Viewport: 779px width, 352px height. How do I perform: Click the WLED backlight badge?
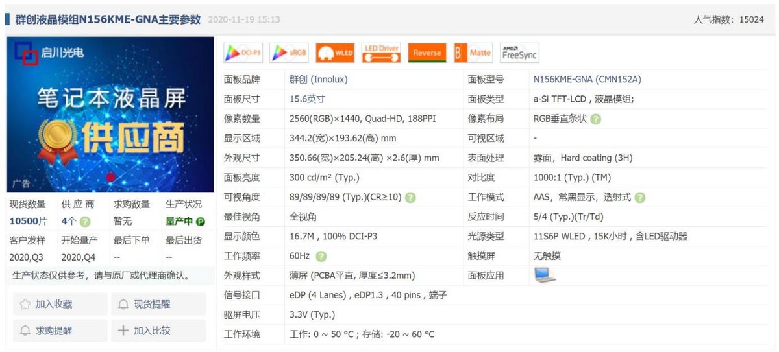tap(336, 53)
